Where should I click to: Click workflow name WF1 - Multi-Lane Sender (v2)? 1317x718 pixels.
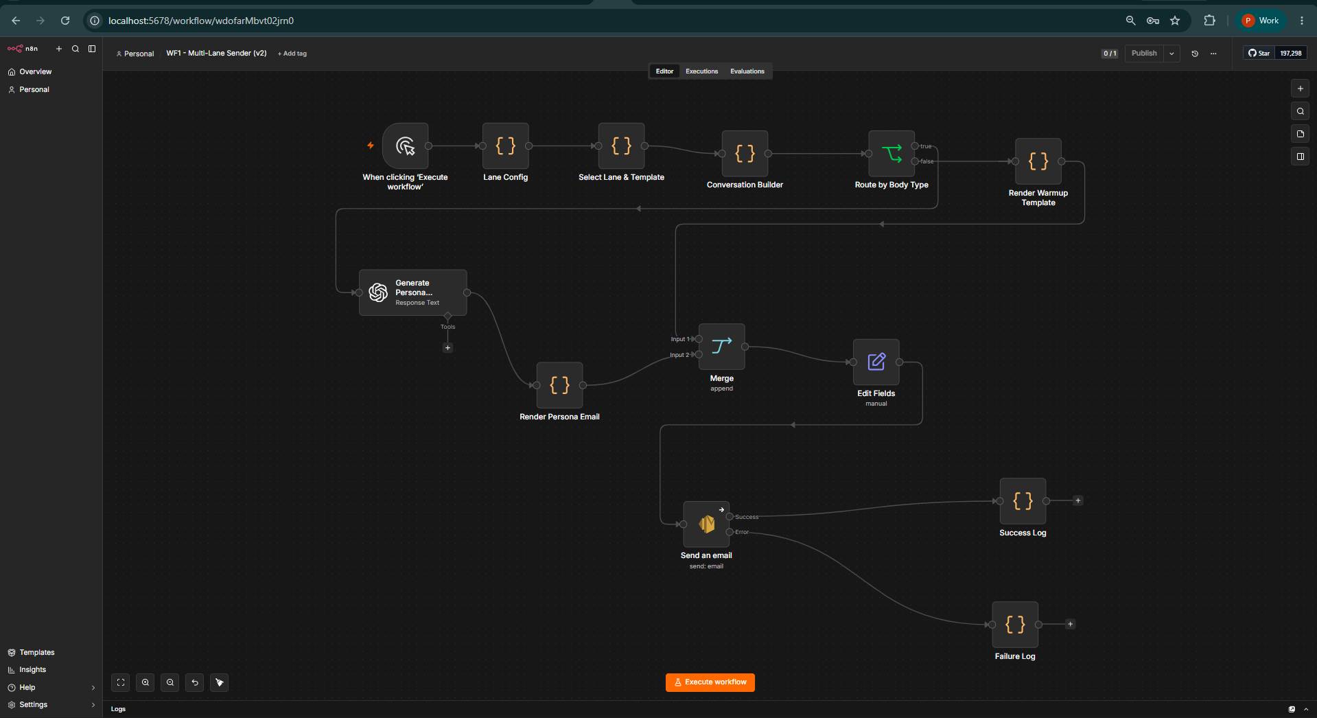tap(216, 53)
